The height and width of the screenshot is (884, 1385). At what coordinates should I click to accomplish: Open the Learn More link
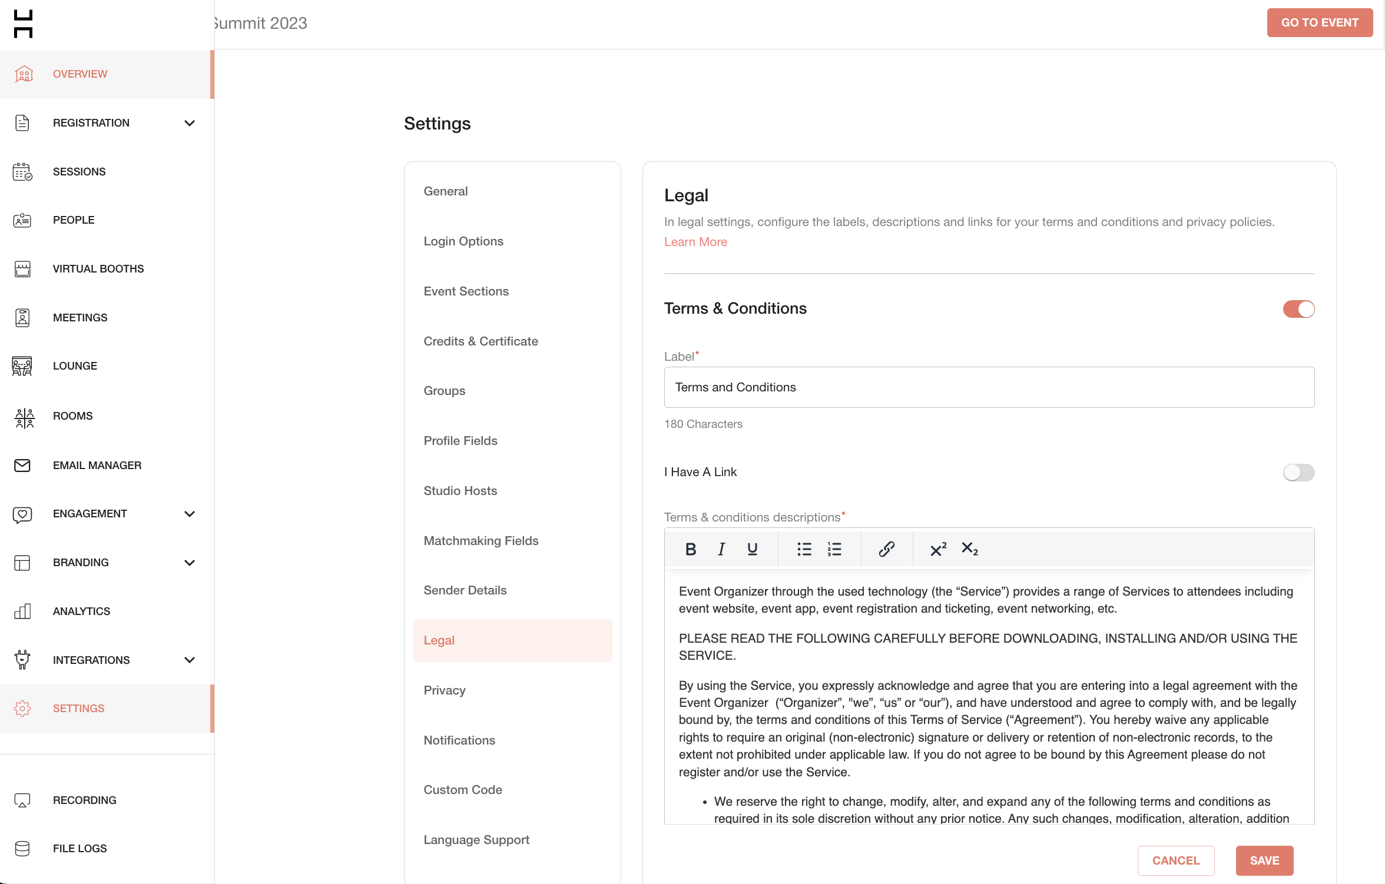point(695,242)
